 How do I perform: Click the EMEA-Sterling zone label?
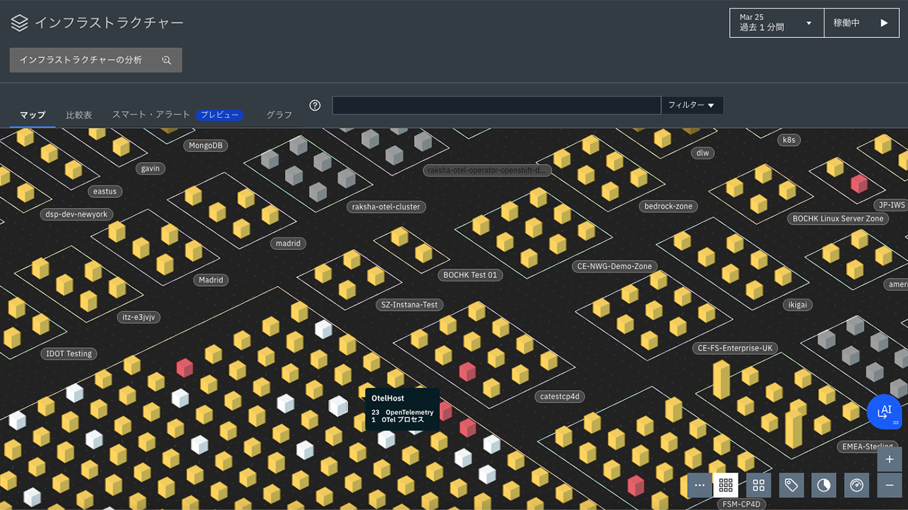866,447
